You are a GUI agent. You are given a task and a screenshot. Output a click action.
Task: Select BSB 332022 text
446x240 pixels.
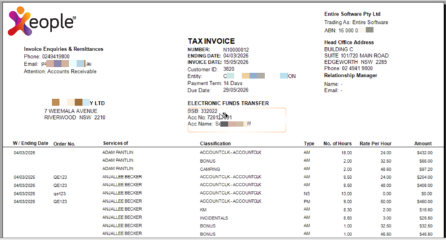[x=202, y=111]
